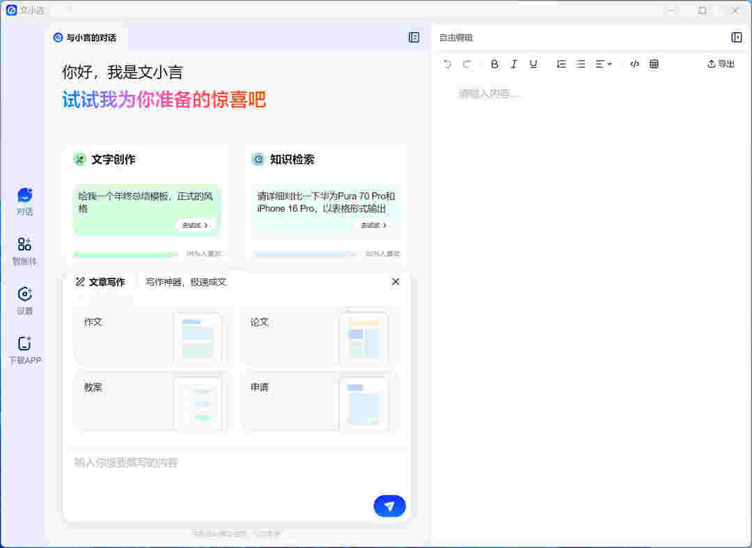This screenshot has height=548, width=752.
Task: Open 智能体 in the left sidebar
Action: coord(25,251)
